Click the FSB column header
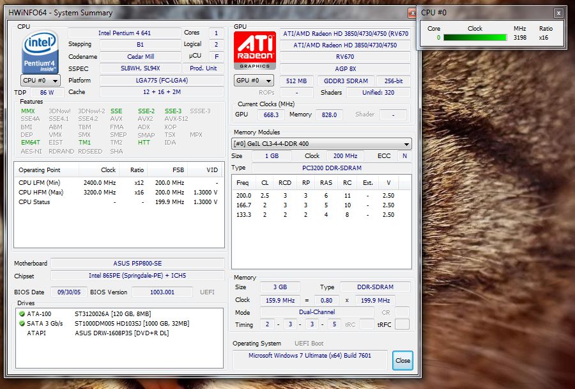575x389 pixels. pos(167,170)
